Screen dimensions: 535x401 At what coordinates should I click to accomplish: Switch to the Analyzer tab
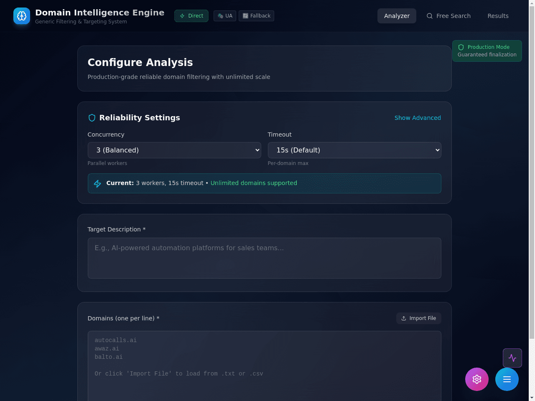(397, 16)
